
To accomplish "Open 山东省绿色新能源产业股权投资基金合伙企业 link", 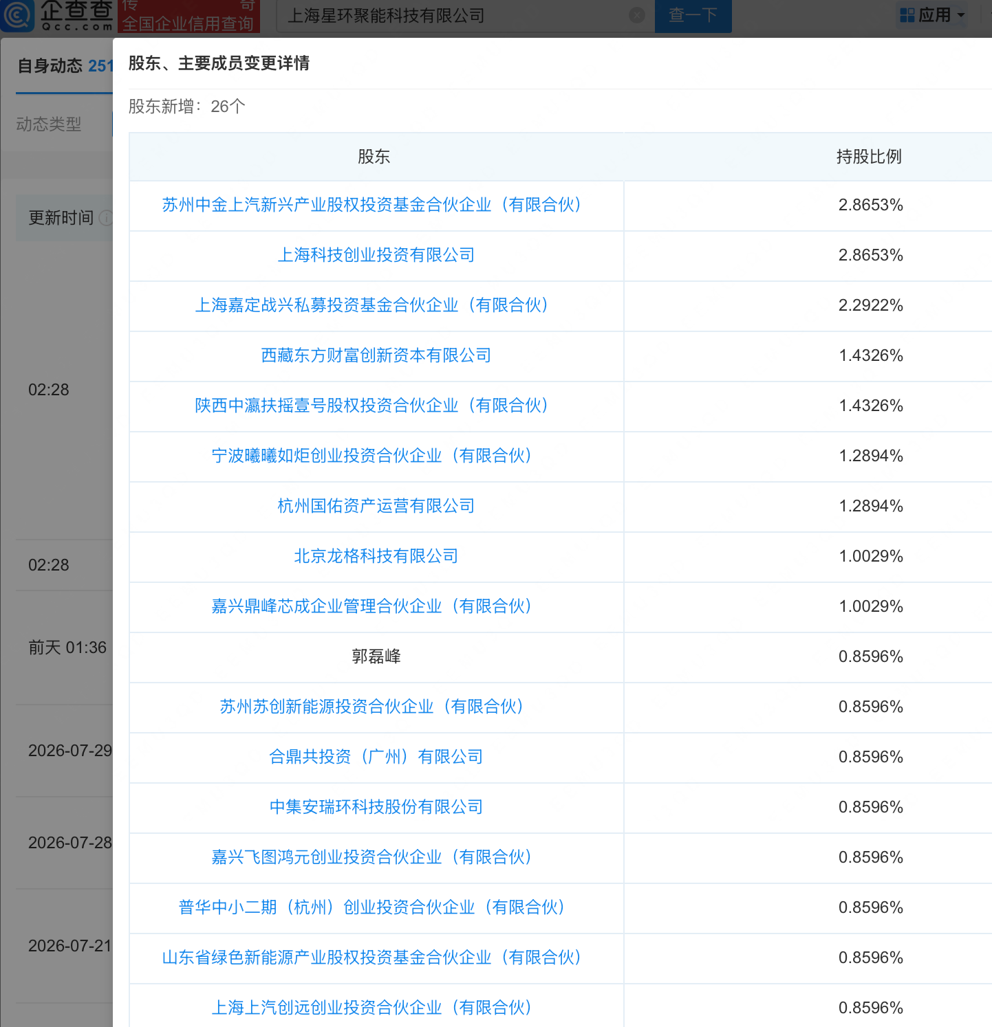I will pyautogui.click(x=372, y=958).
